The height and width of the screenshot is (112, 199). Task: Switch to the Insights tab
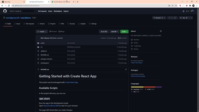(82, 24)
